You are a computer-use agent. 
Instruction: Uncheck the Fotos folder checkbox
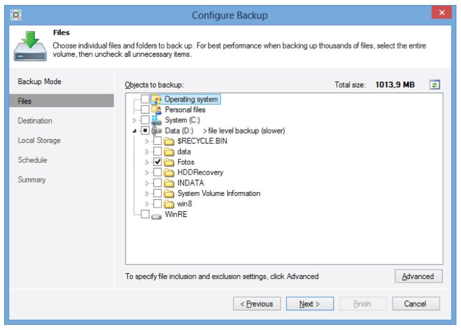(158, 162)
